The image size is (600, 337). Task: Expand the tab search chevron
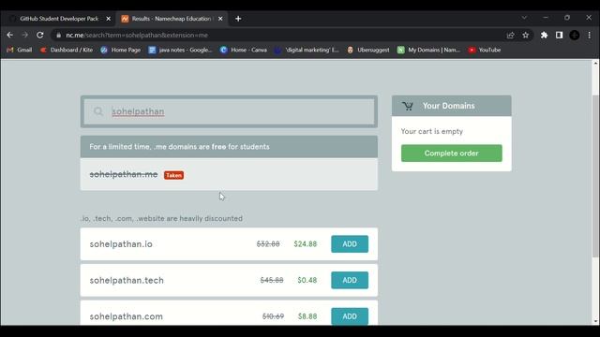(524, 18)
